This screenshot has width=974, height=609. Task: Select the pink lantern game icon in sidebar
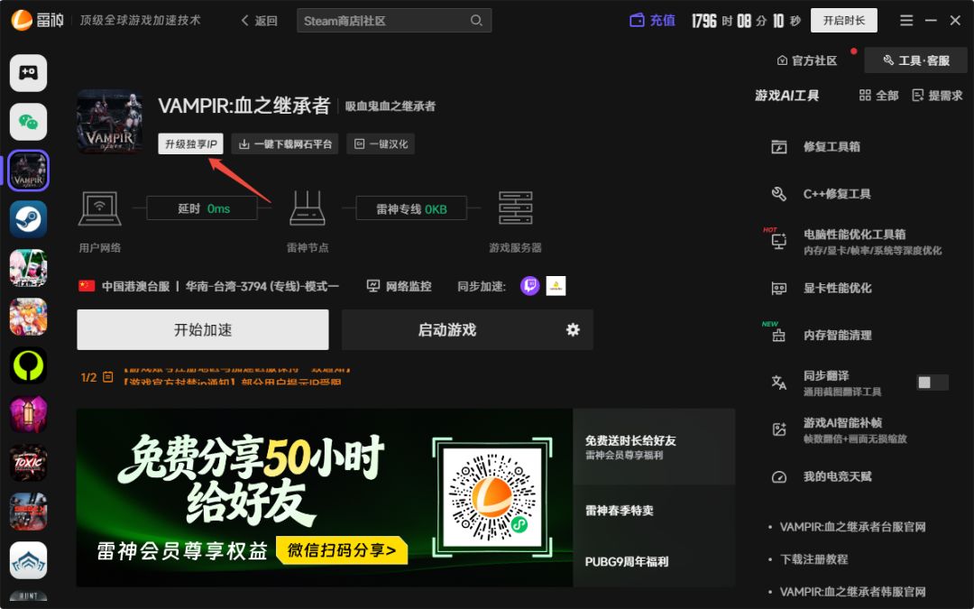coord(28,414)
